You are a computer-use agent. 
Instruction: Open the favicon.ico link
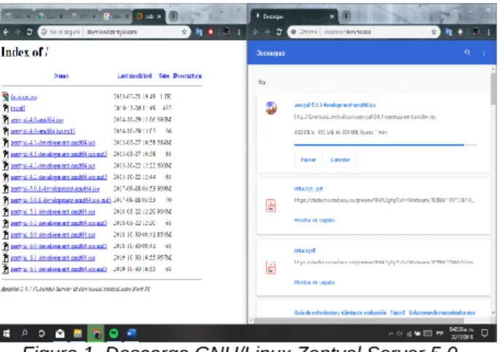pos(23,97)
